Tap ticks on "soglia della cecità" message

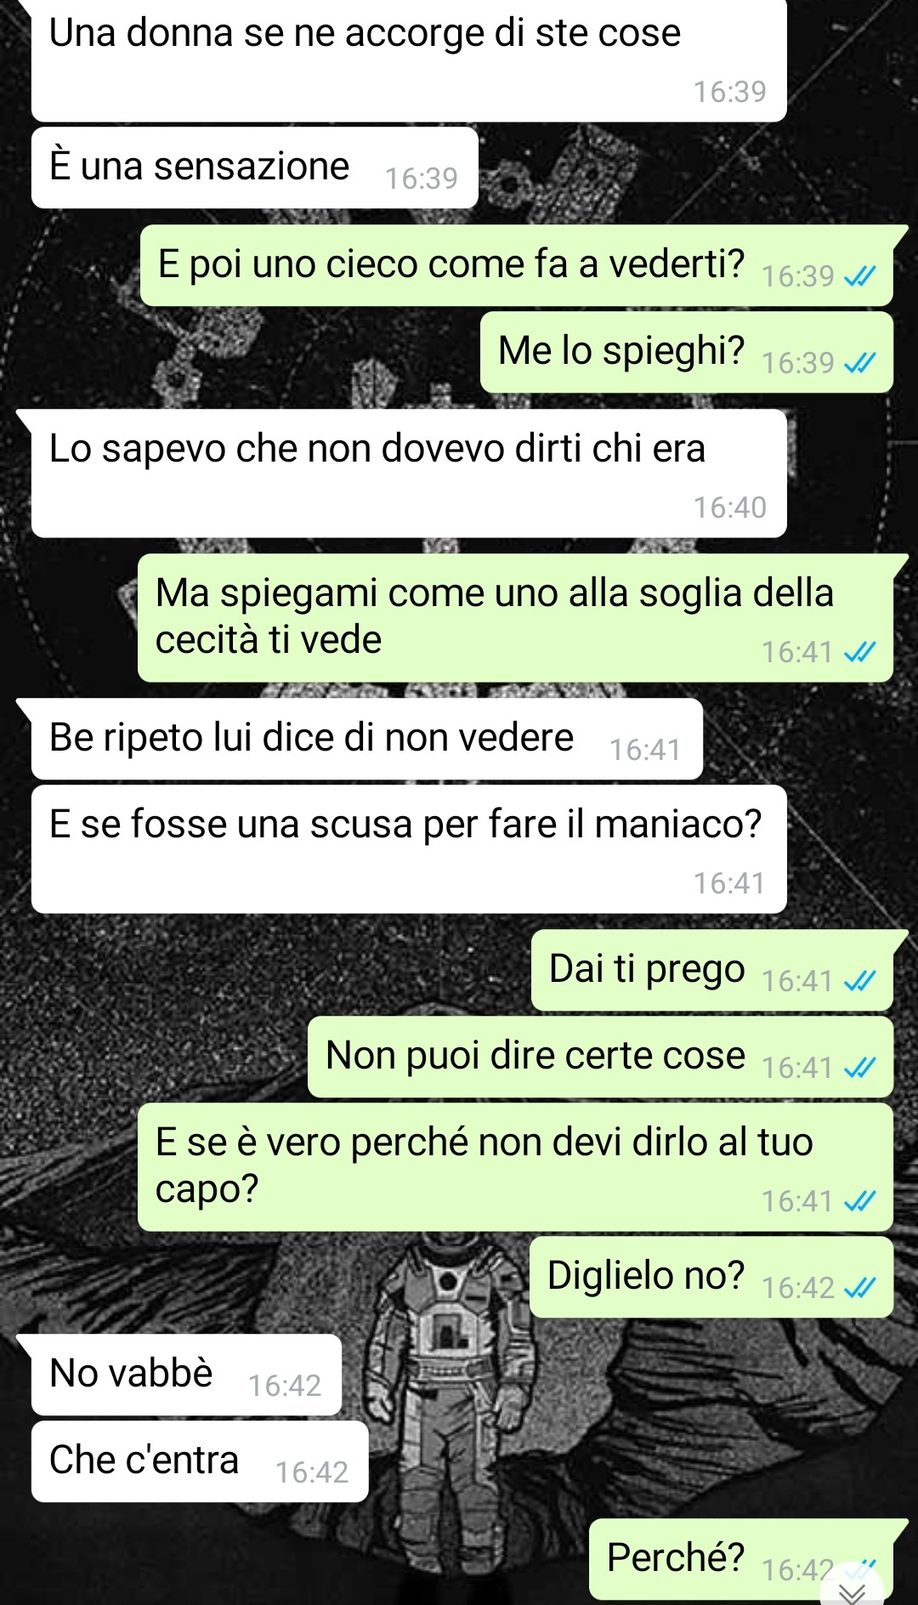click(859, 653)
